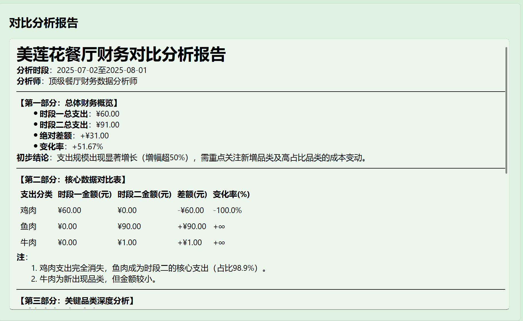Click the 变化率(%) column header
The height and width of the screenshot is (321, 523).
tap(231, 194)
